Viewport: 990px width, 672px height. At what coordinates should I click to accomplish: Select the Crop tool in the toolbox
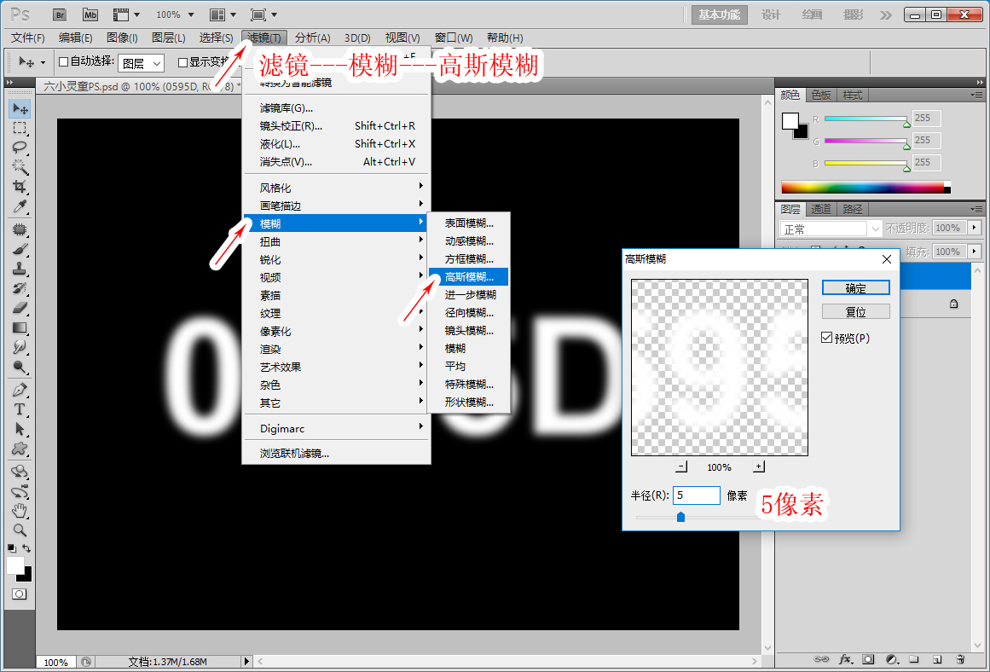click(20, 187)
